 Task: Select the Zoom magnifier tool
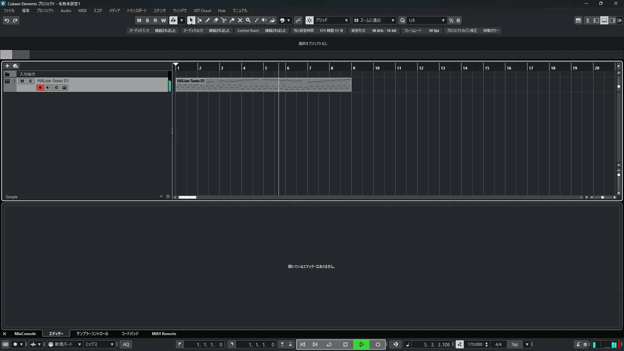pyautogui.click(x=248, y=20)
